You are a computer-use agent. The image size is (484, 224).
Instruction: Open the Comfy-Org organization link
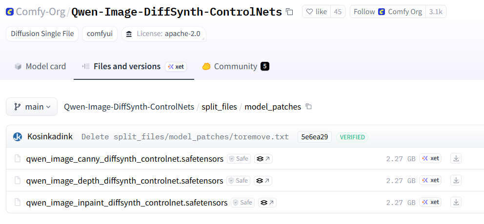coord(40,12)
